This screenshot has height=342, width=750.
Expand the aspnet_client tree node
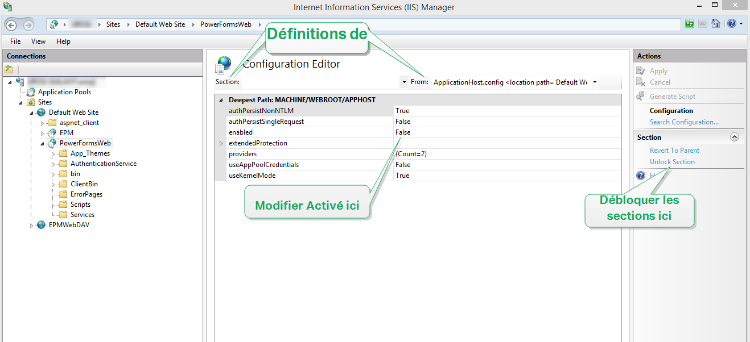(43, 123)
